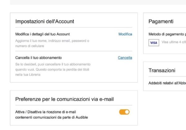Screen dimensions: 186x130
Task: Click the 'Visa ultime 4 cifre' text
Action: [x=174, y=42]
